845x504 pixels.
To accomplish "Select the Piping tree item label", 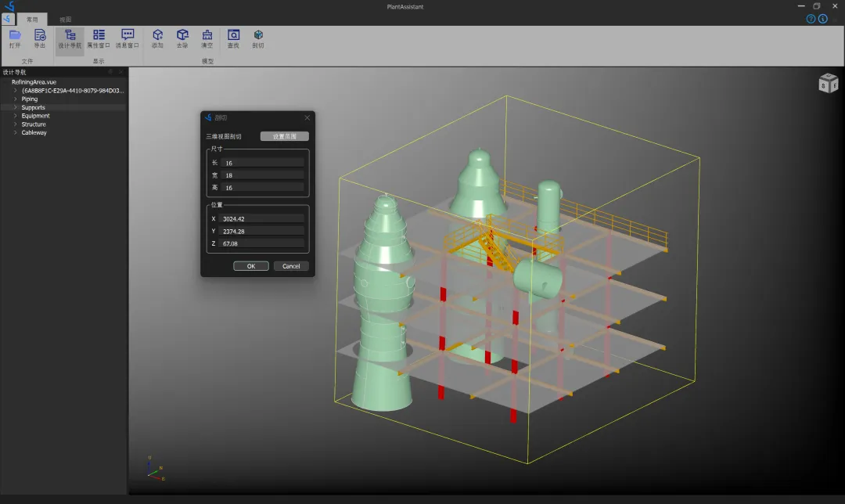I will click(30, 99).
